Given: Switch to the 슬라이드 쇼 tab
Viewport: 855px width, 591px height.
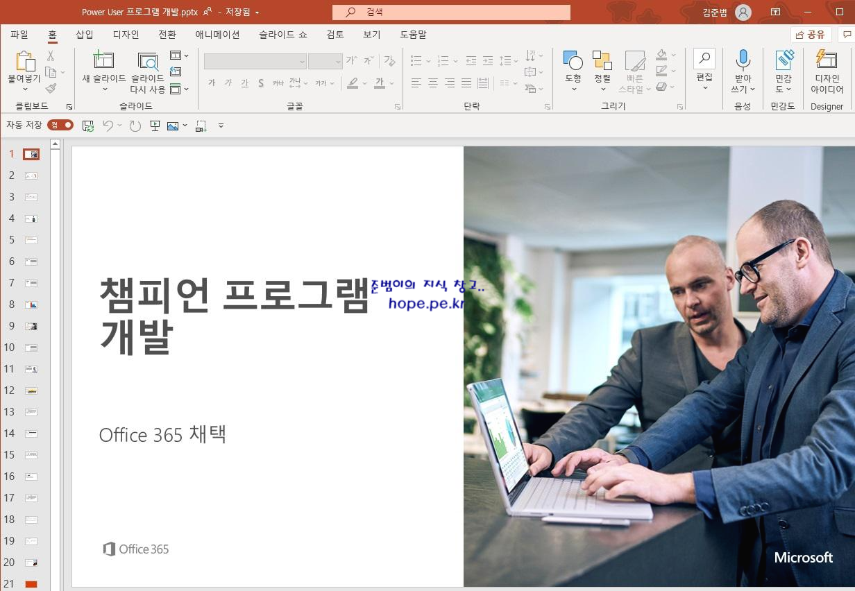Looking at the screenshot, I should tap(283, 35).
